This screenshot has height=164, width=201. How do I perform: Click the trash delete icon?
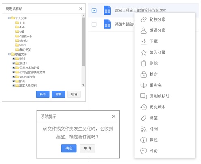(143, 63)
